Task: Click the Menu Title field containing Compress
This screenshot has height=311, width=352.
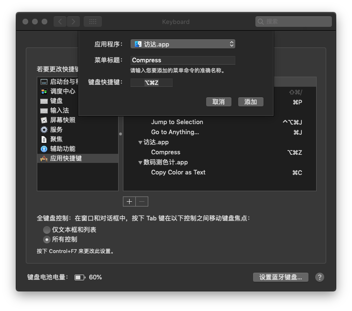Action: tap(183, 60)
